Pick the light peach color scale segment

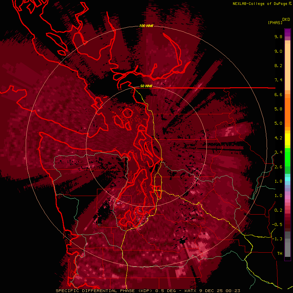287,67
